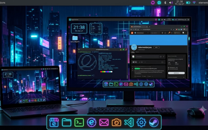
Task: Open volume speaker indicator in top panel
Action: click(171, 3)
